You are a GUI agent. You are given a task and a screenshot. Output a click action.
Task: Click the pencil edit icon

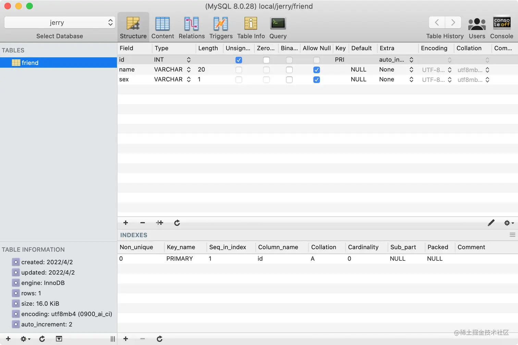point(491,223)
